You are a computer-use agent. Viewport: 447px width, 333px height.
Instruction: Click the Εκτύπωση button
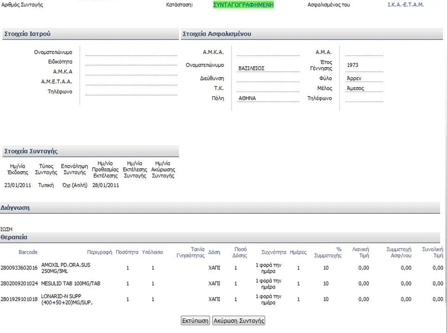tap(195, 321)
